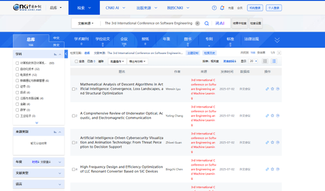Click cite icon for Cybersecurity Visualization paper
Viewport: 325px width, 191px height.
click(278, 142)
